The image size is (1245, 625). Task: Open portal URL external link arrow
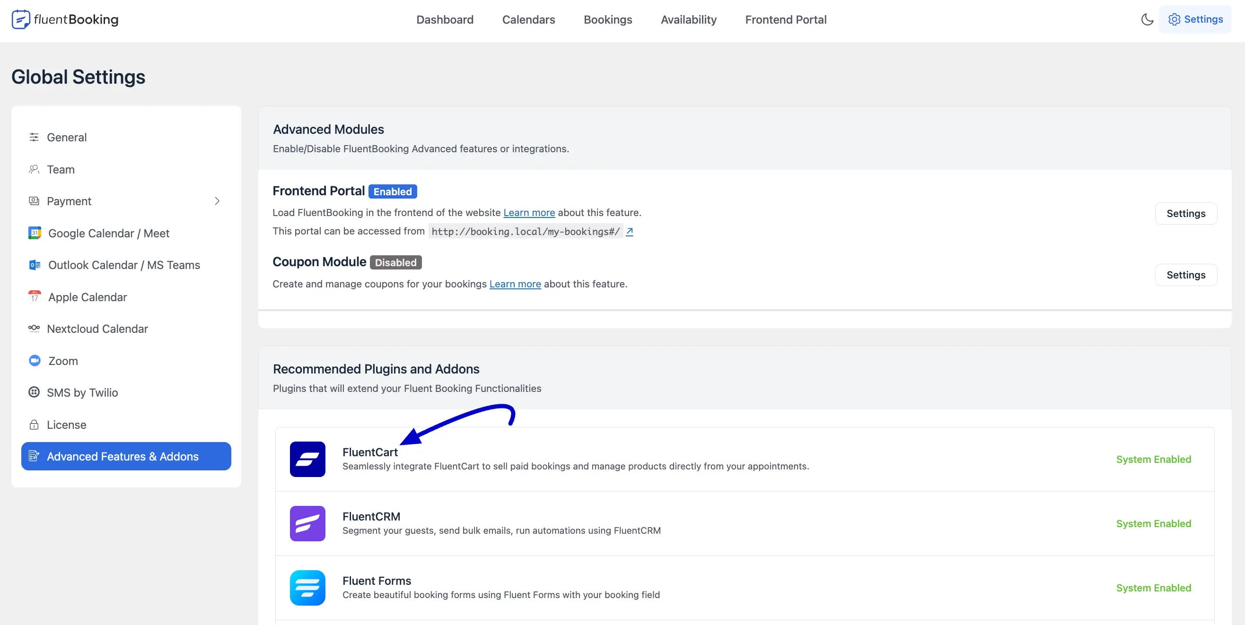point(629,231)
